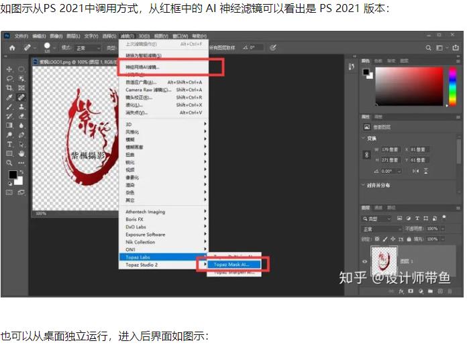This screenshot has width=469, height=345.
Task: Open the 模式 正常 dropdown in options bar
Action: click(88, 48)
